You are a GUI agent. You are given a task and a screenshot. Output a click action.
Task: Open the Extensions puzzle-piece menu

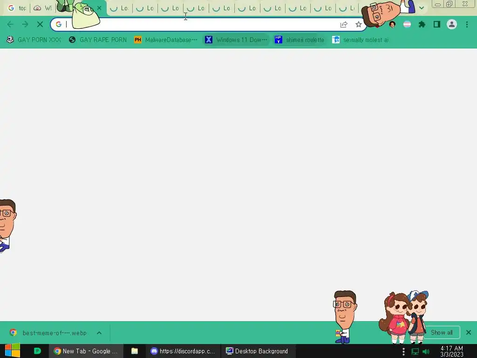(x=422, y=24)
